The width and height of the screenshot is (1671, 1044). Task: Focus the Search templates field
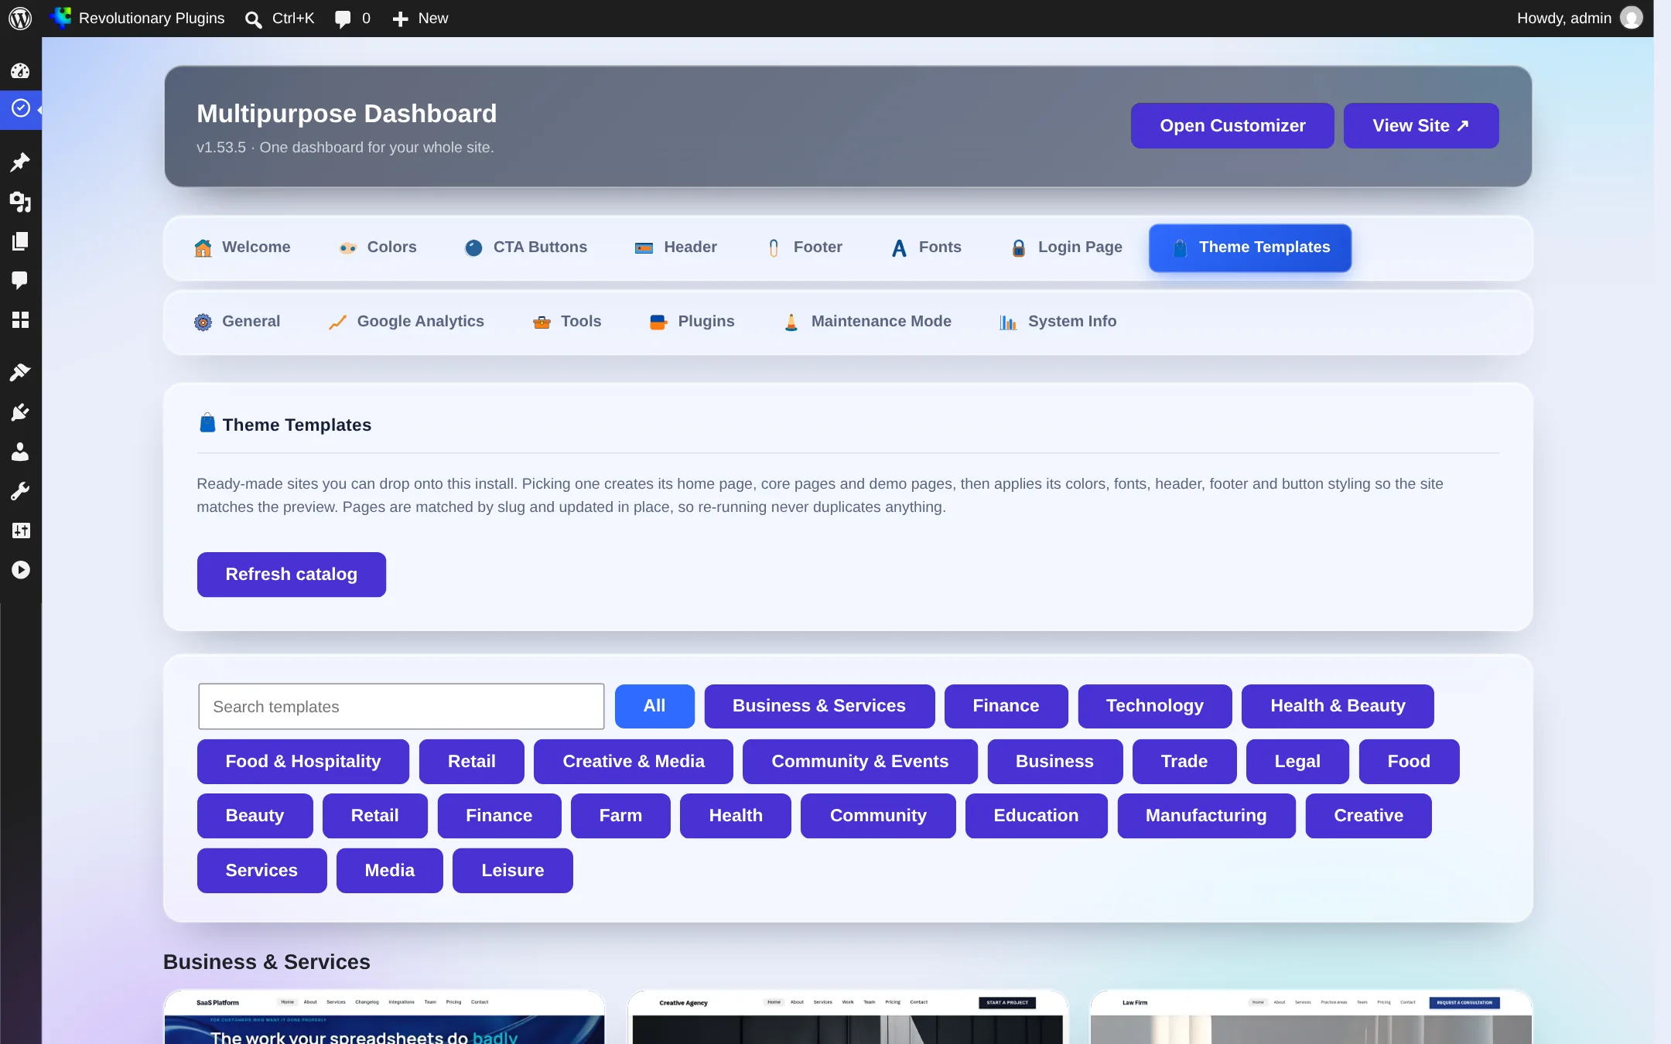[401, 706]
